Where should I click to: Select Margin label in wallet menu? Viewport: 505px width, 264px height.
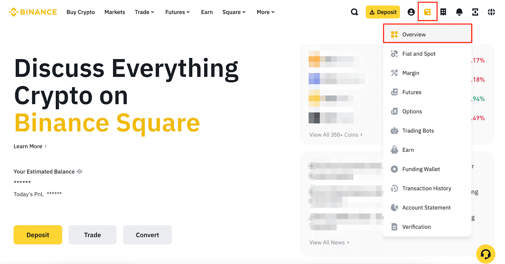pyautogui.click(x=411, y=73)
